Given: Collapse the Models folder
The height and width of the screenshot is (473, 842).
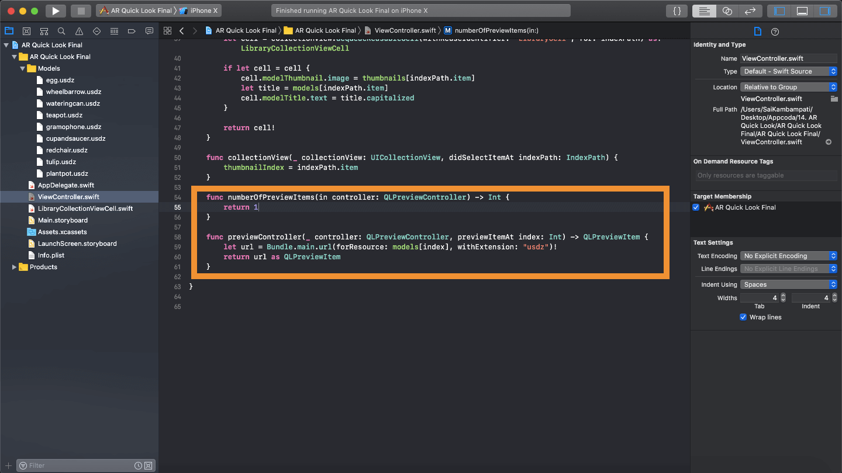Looking at the screenshot, I should [x=23, y=68].
